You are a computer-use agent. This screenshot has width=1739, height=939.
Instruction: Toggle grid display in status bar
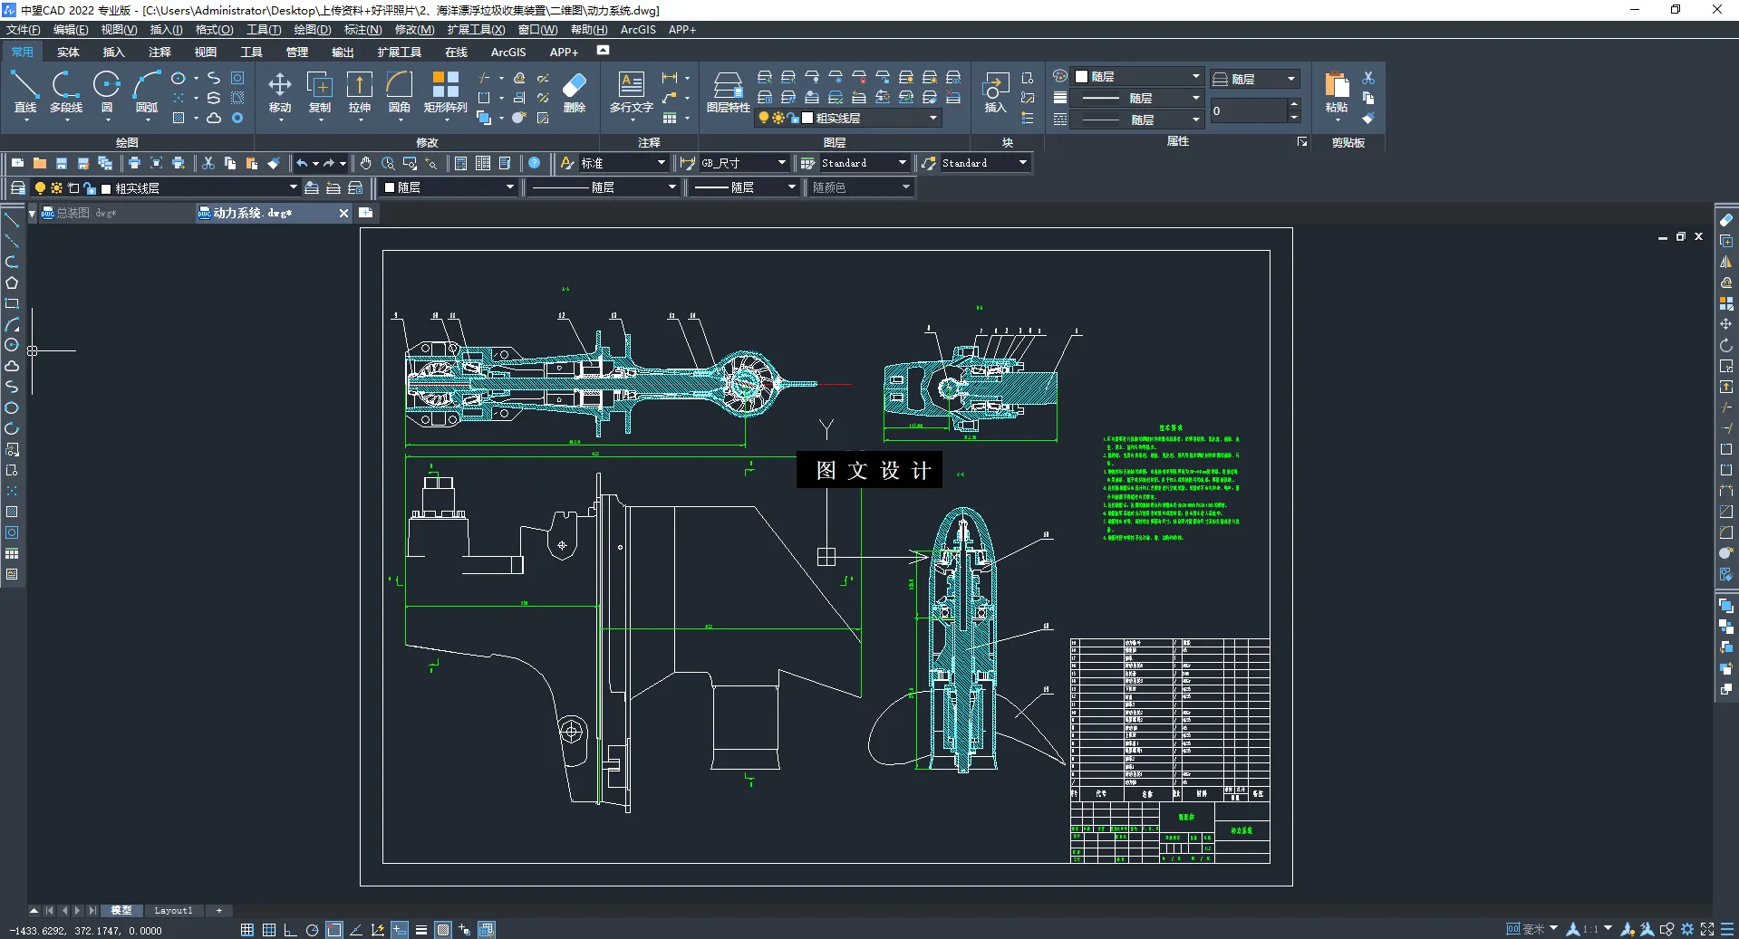coord(269,930)
